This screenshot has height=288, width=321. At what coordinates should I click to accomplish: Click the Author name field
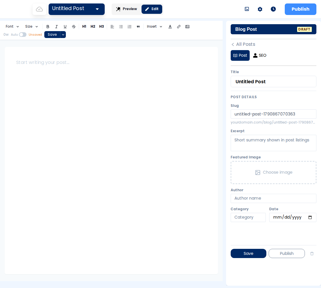tap(274, 198)
